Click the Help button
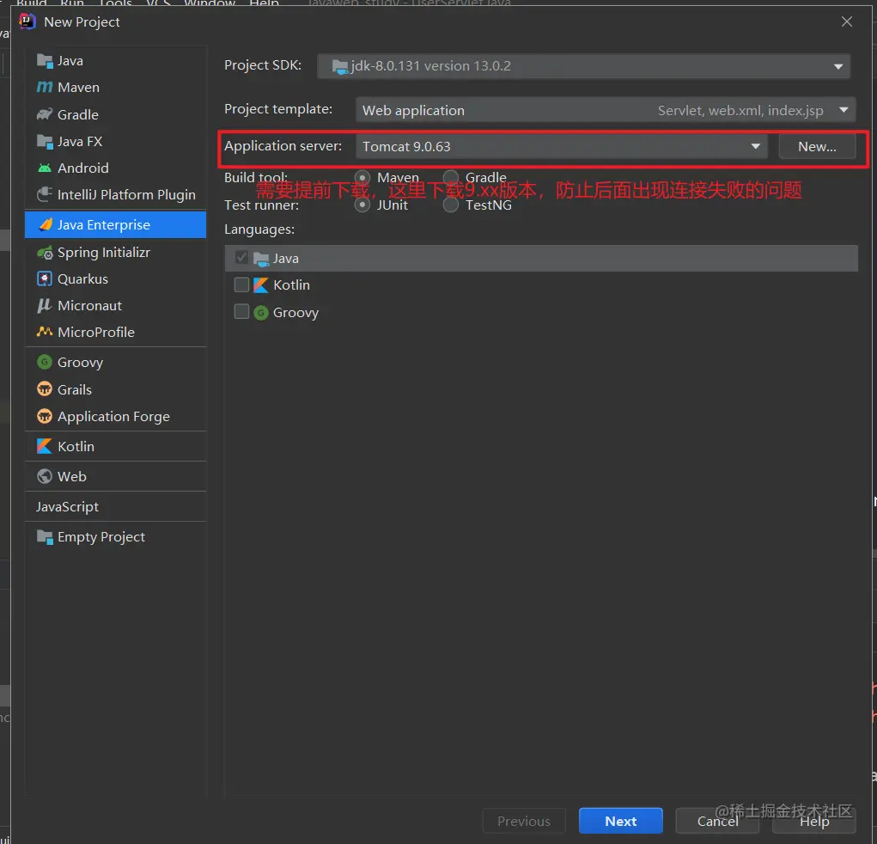 (814, 821)
